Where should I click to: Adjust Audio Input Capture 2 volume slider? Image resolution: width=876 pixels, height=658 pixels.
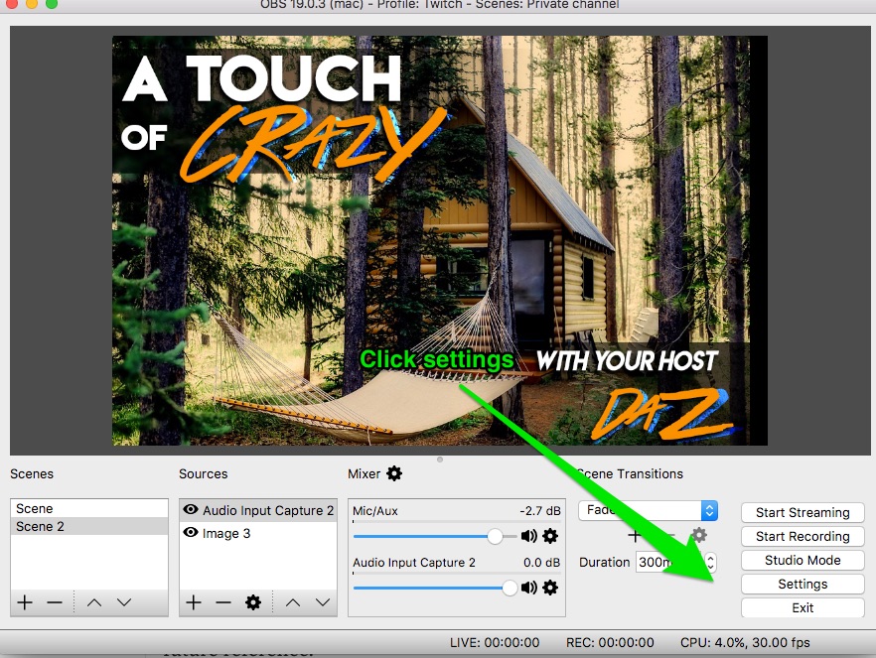[510, 588]
